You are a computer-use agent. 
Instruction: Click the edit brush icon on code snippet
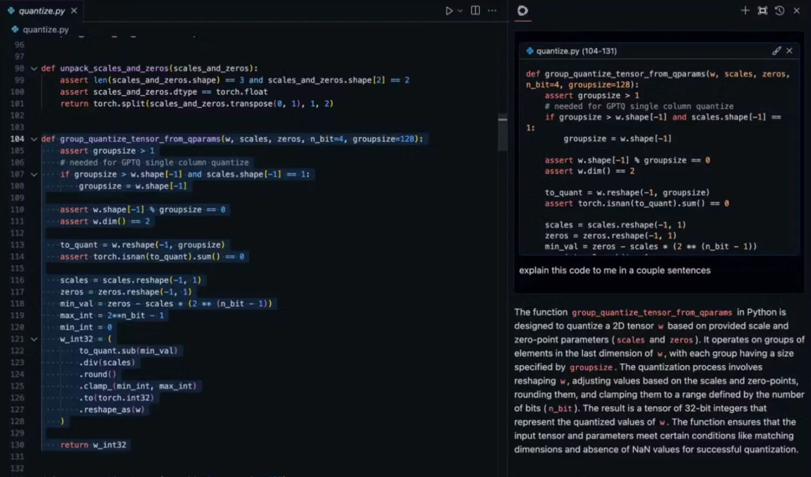(776, 51)
